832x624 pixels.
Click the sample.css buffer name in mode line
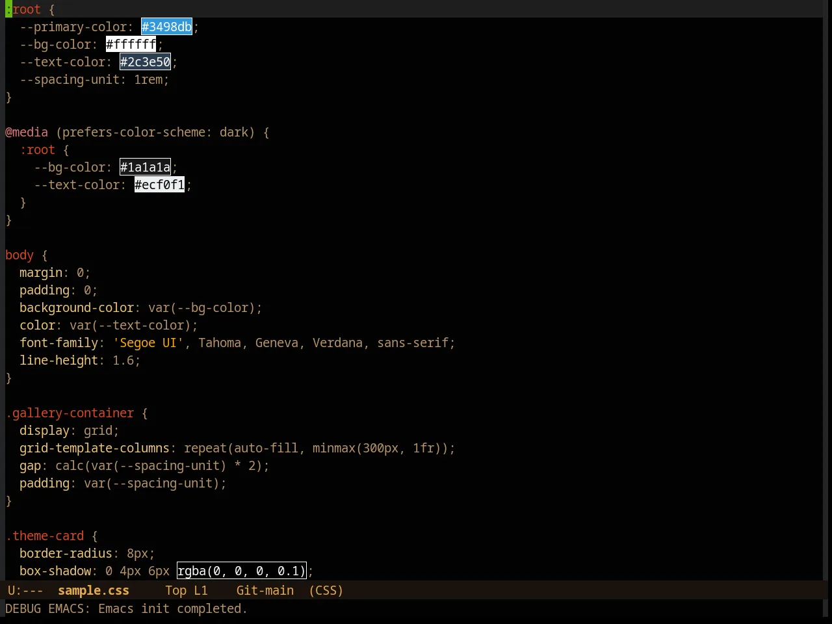tap(94, 590)
